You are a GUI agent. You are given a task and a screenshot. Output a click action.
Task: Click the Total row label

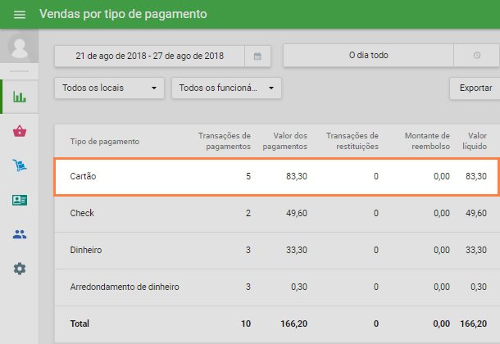80,324
